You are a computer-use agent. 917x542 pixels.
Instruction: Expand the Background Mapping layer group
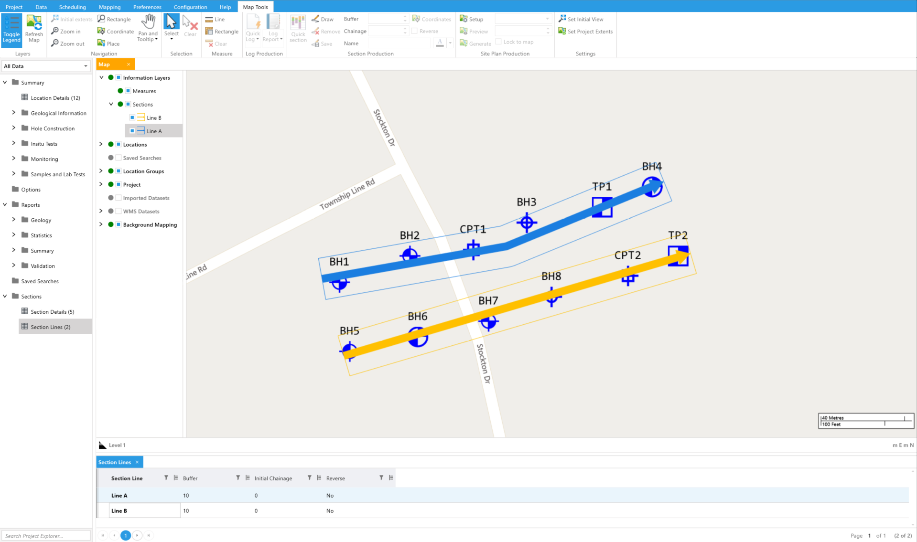pyautogui.click(x=101, y=224)
